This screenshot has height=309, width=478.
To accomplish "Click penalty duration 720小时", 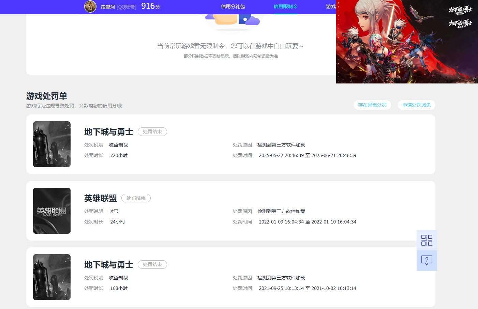I will point(119,155).
